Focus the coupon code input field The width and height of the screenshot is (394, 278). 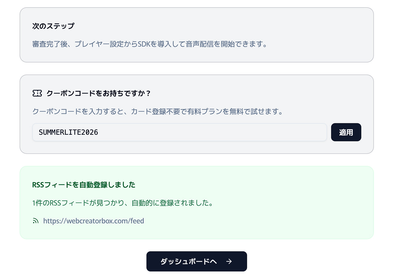pos(179,132)
